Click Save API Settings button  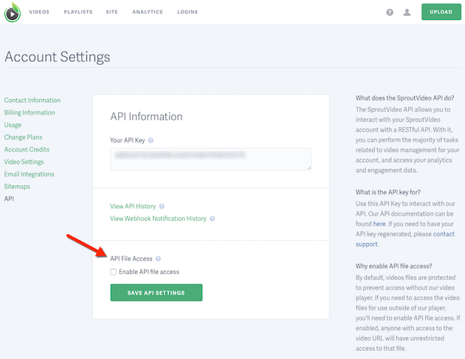156,293
